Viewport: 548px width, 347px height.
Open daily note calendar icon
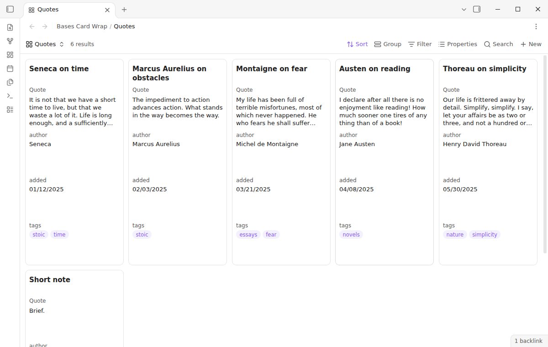click(x=10, y=68)
